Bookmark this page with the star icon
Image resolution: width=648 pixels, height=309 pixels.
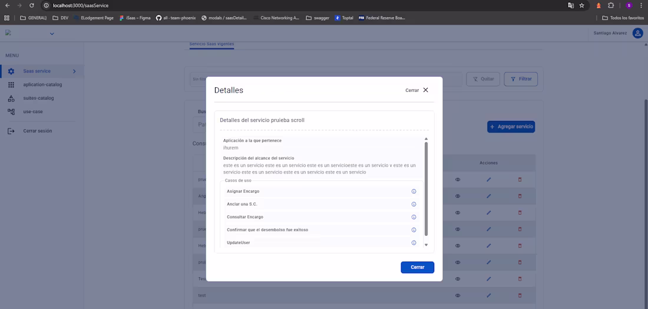(581, 5)
